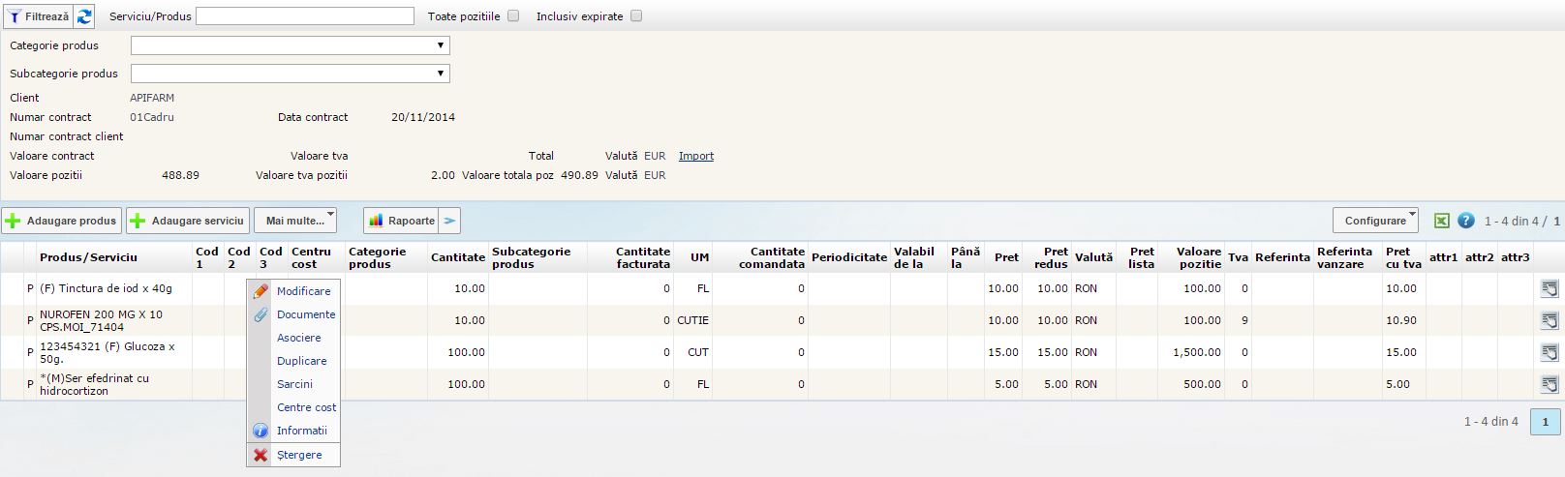Select Modificare from the context menu
Image resolution: width=1565 pixels, height=477 pixels.
(303, 291)
